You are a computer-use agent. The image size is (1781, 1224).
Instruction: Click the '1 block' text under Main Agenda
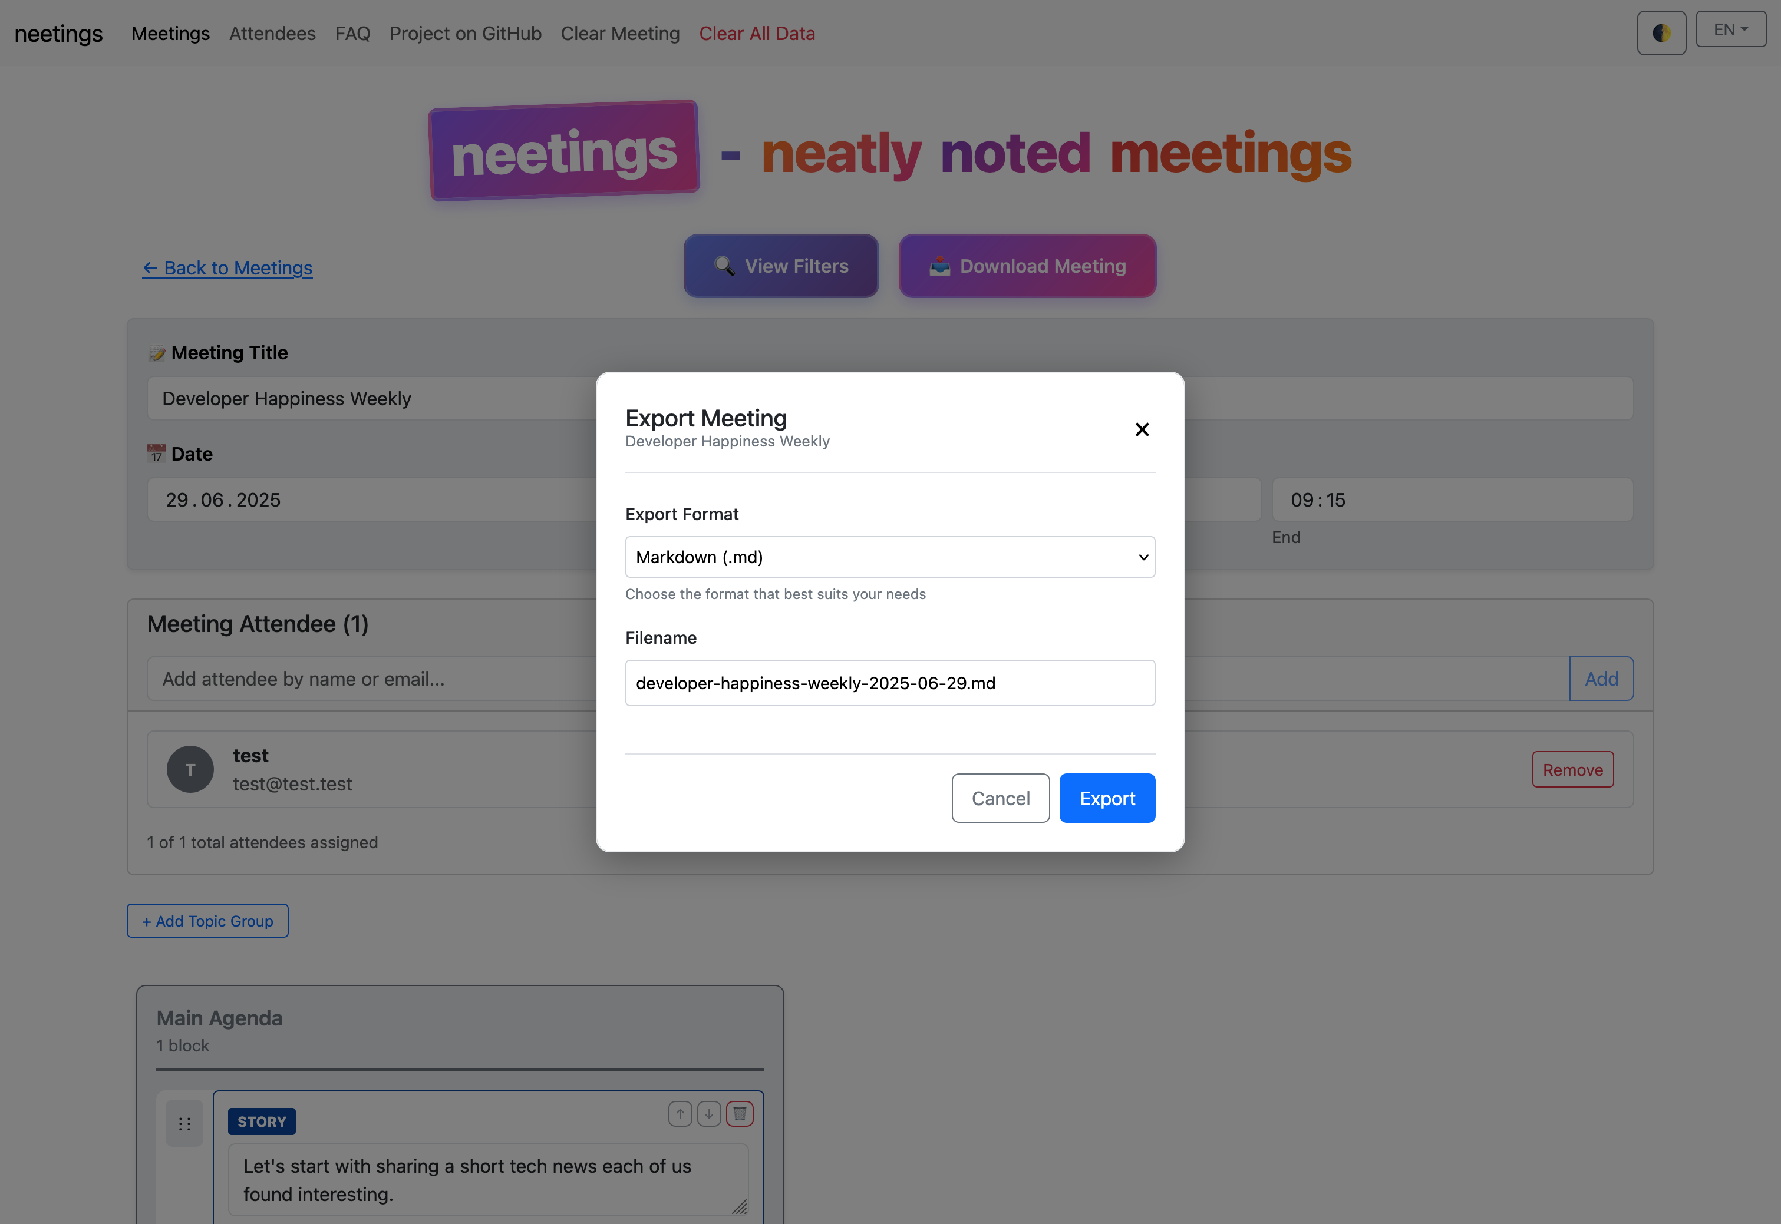coord(183,1046)
